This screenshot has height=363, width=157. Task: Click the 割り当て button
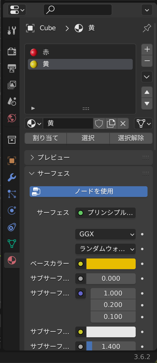[x=46, y=138]
